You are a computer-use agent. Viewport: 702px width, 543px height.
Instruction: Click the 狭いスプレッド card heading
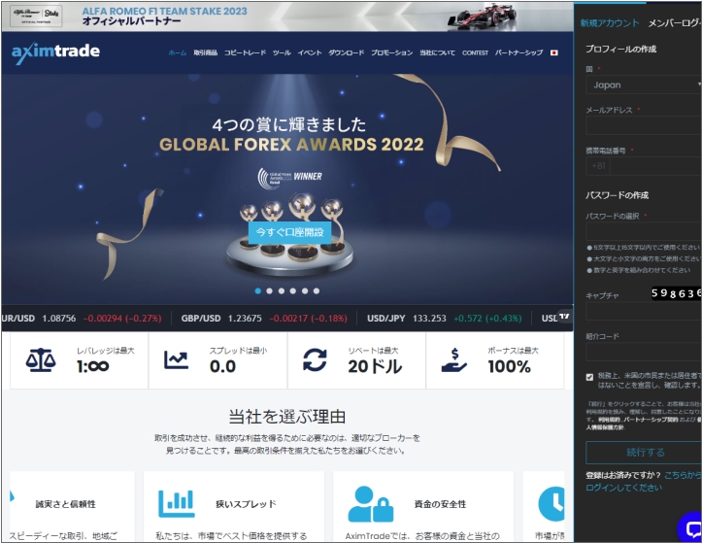(x=246, y=504)
